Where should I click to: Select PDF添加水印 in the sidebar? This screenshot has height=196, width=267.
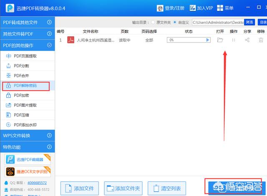click(x=28, y=125)
